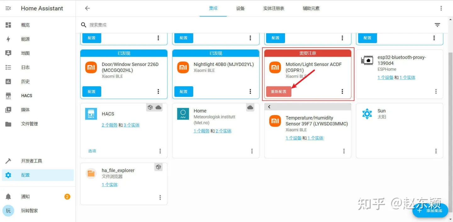Open 能源 energy lightning icon
Image resolution: width=453 pixels, height=222 pixels.
[x=8, y=39]
